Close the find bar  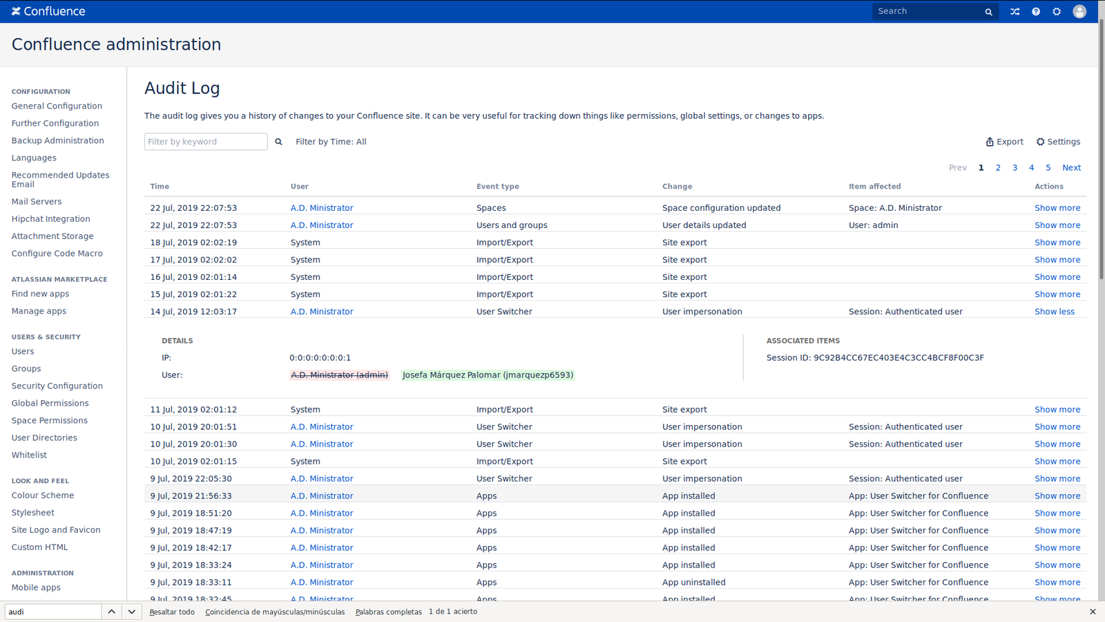click(1093, 612)
